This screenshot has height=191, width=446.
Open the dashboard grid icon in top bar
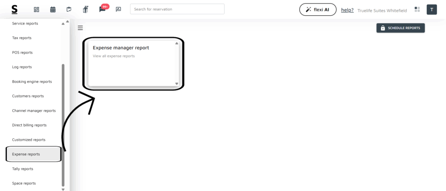click(x=37, y=9)
